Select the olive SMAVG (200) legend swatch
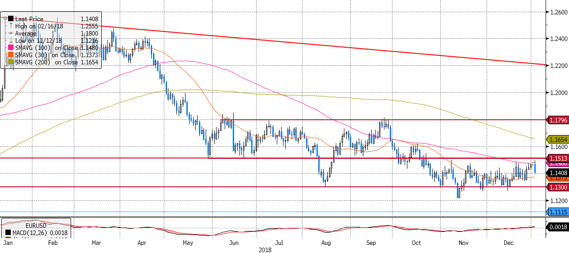The width and height of the screenshot is (569, 253). tap(10, 62)
